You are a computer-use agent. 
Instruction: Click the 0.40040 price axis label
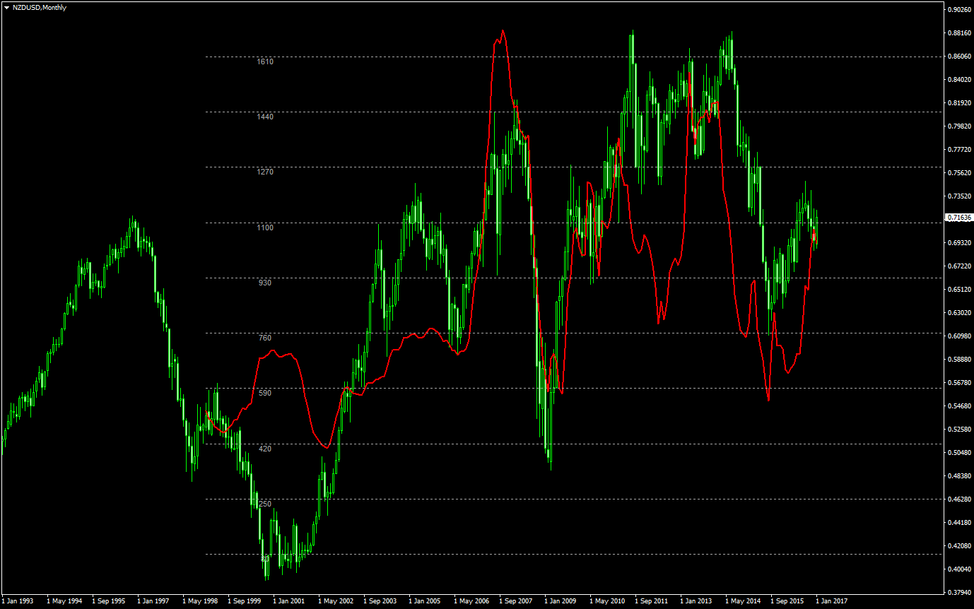(958, 569)
